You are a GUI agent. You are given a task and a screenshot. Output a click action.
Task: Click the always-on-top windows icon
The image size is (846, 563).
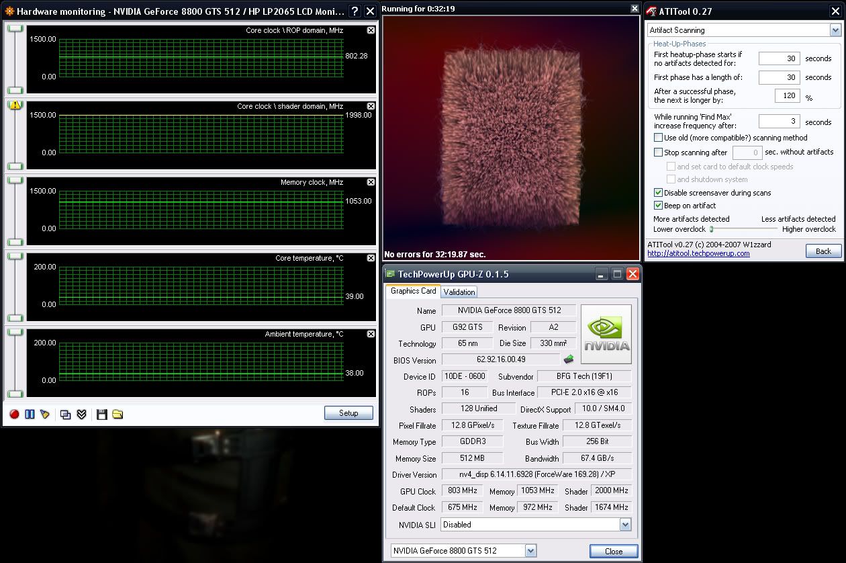pyautogui.click(x=65, y=414)
